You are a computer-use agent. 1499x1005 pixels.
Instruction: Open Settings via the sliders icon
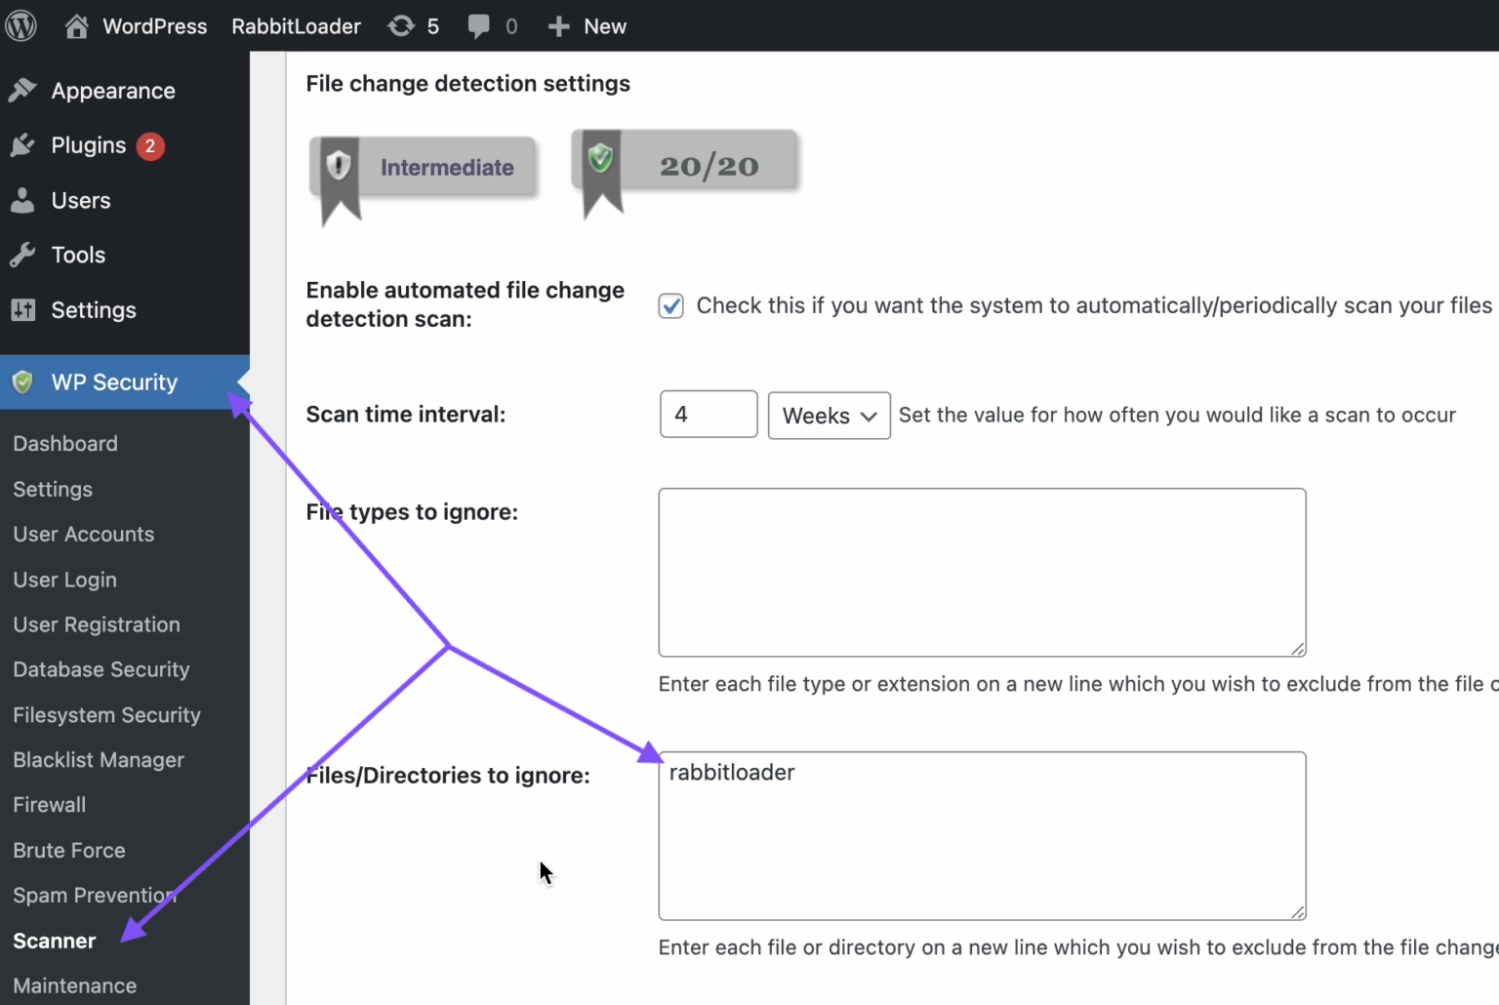click(x=23, y=309)
